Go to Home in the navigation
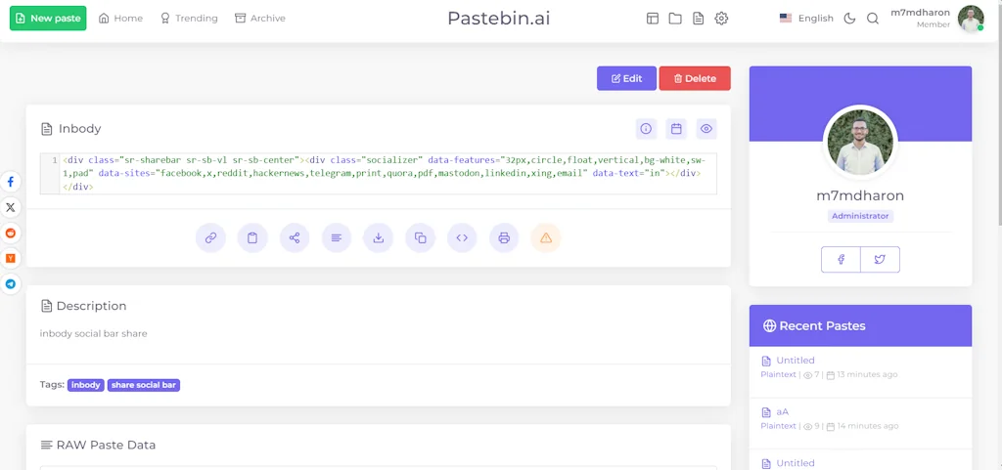 click(120, 19)
